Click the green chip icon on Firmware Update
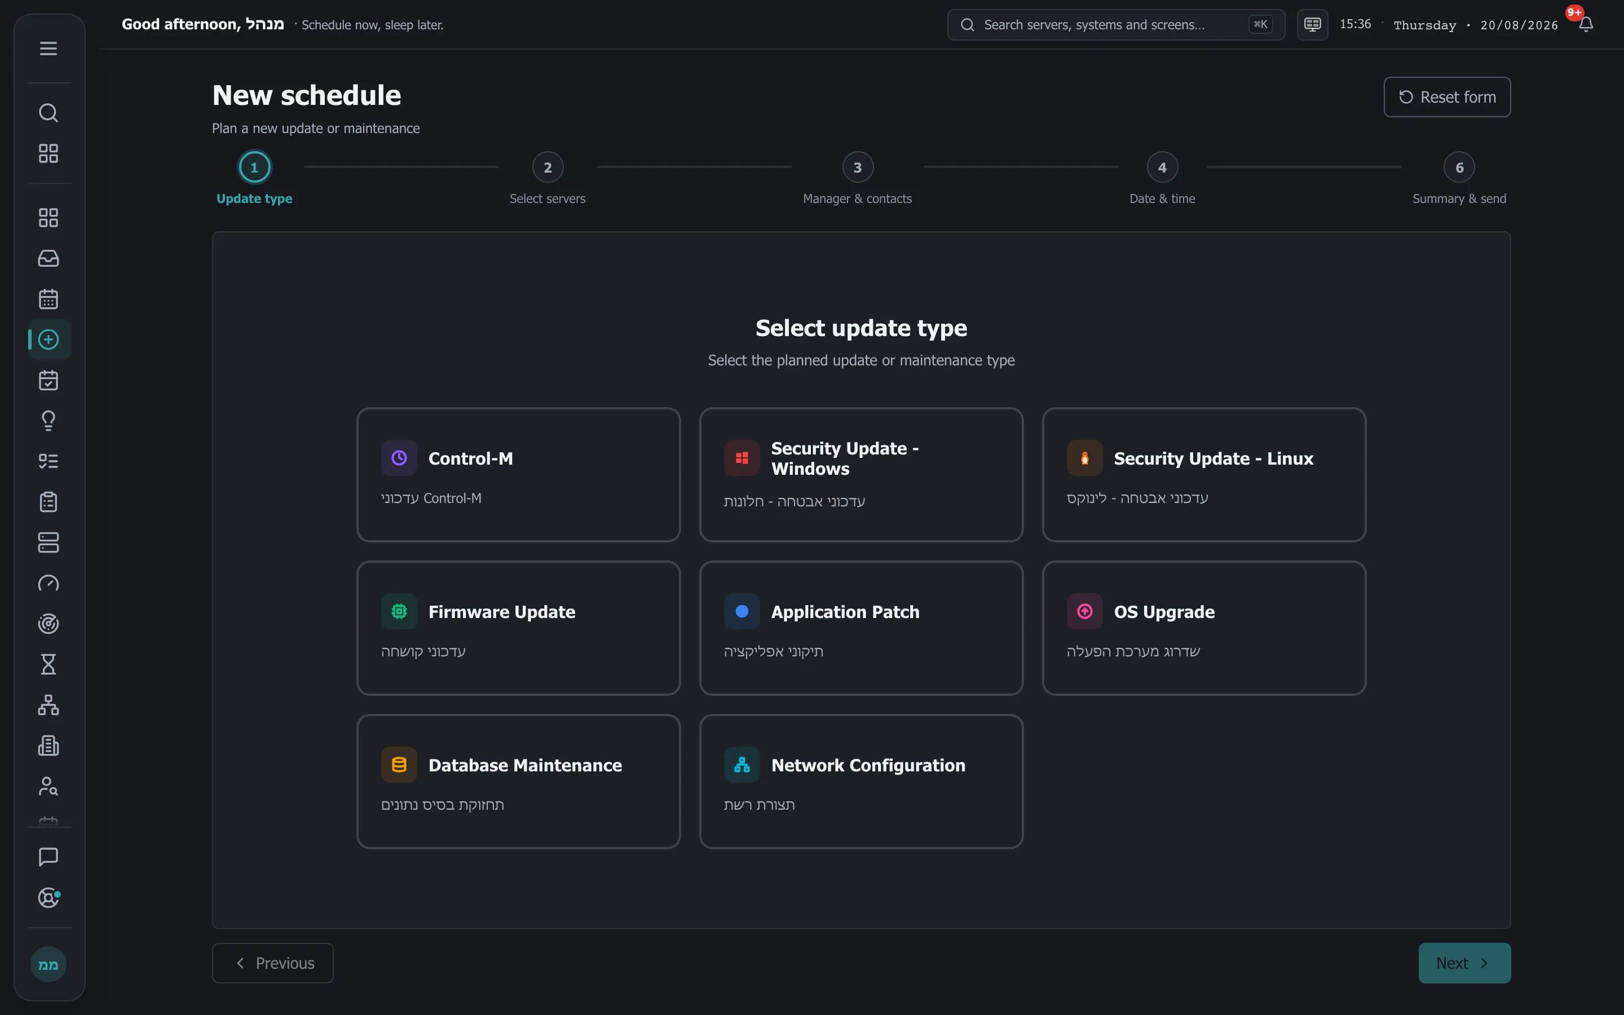The width and height of the screenshot is (1624, 1015). tap(399, 612)
